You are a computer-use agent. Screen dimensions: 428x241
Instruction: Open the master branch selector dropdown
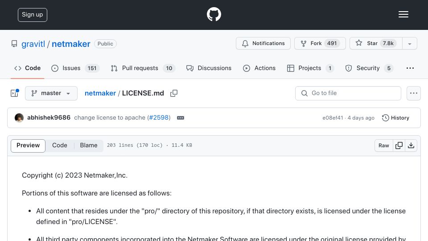tap(51, 93)
